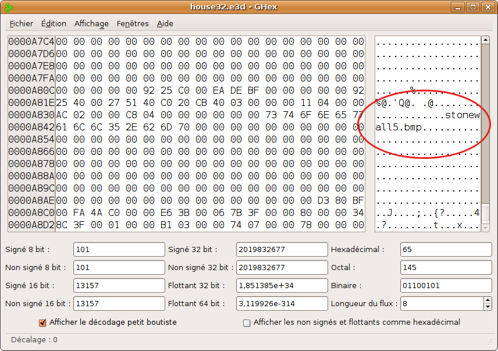This screenshot has height=351, width=498.
Task: Click the Flottant 64 bit value field
Action: click(282, 304)
